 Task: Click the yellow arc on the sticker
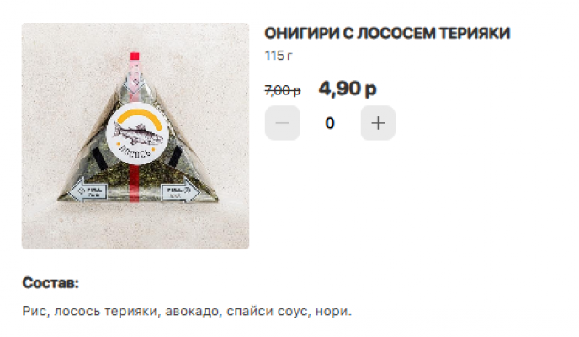tap(137, 116)
